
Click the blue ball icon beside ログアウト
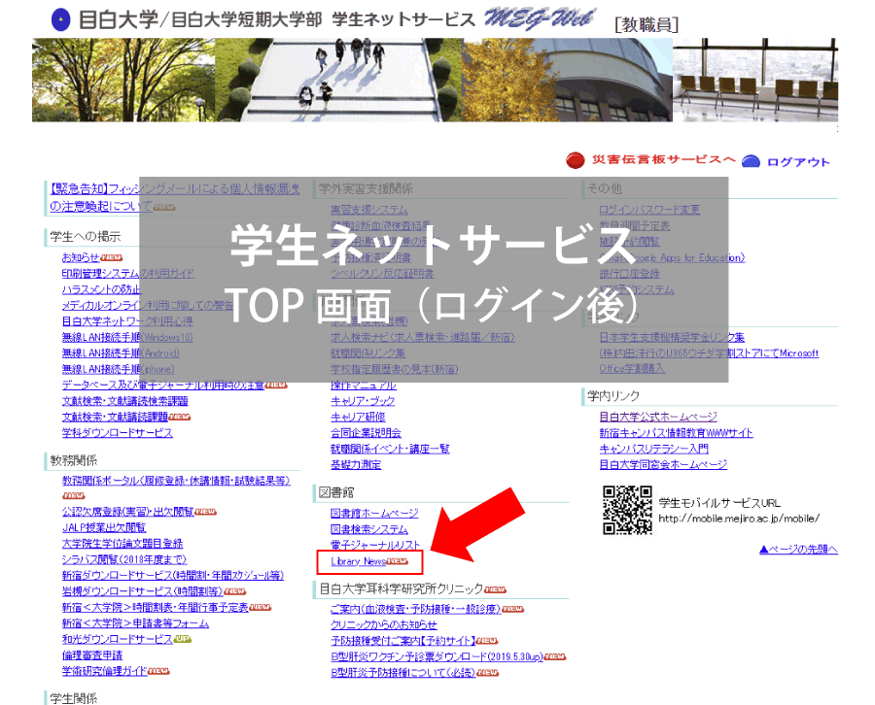tap(751, 161)
